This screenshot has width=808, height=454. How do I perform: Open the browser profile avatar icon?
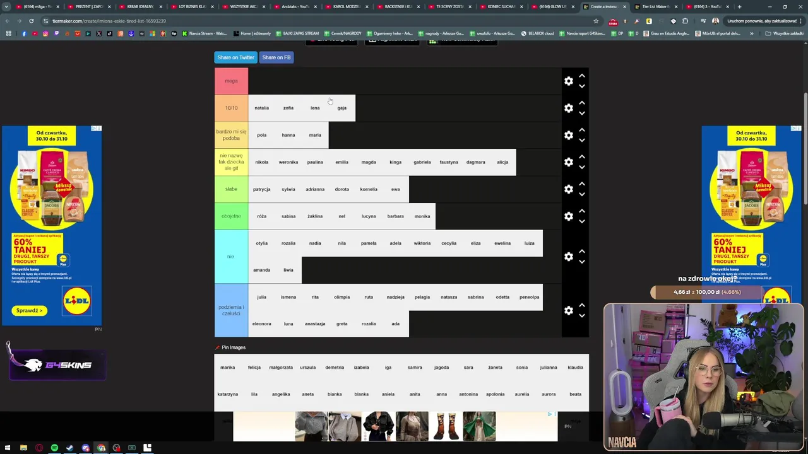[x=715, y=21]
